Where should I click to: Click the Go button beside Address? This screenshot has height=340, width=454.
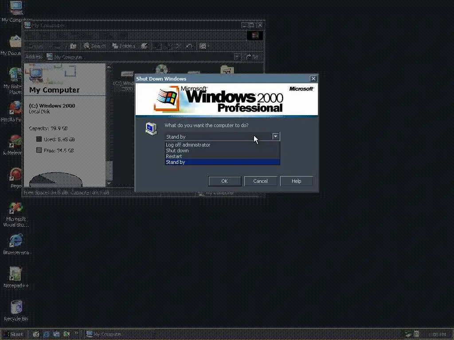point(252,57)
